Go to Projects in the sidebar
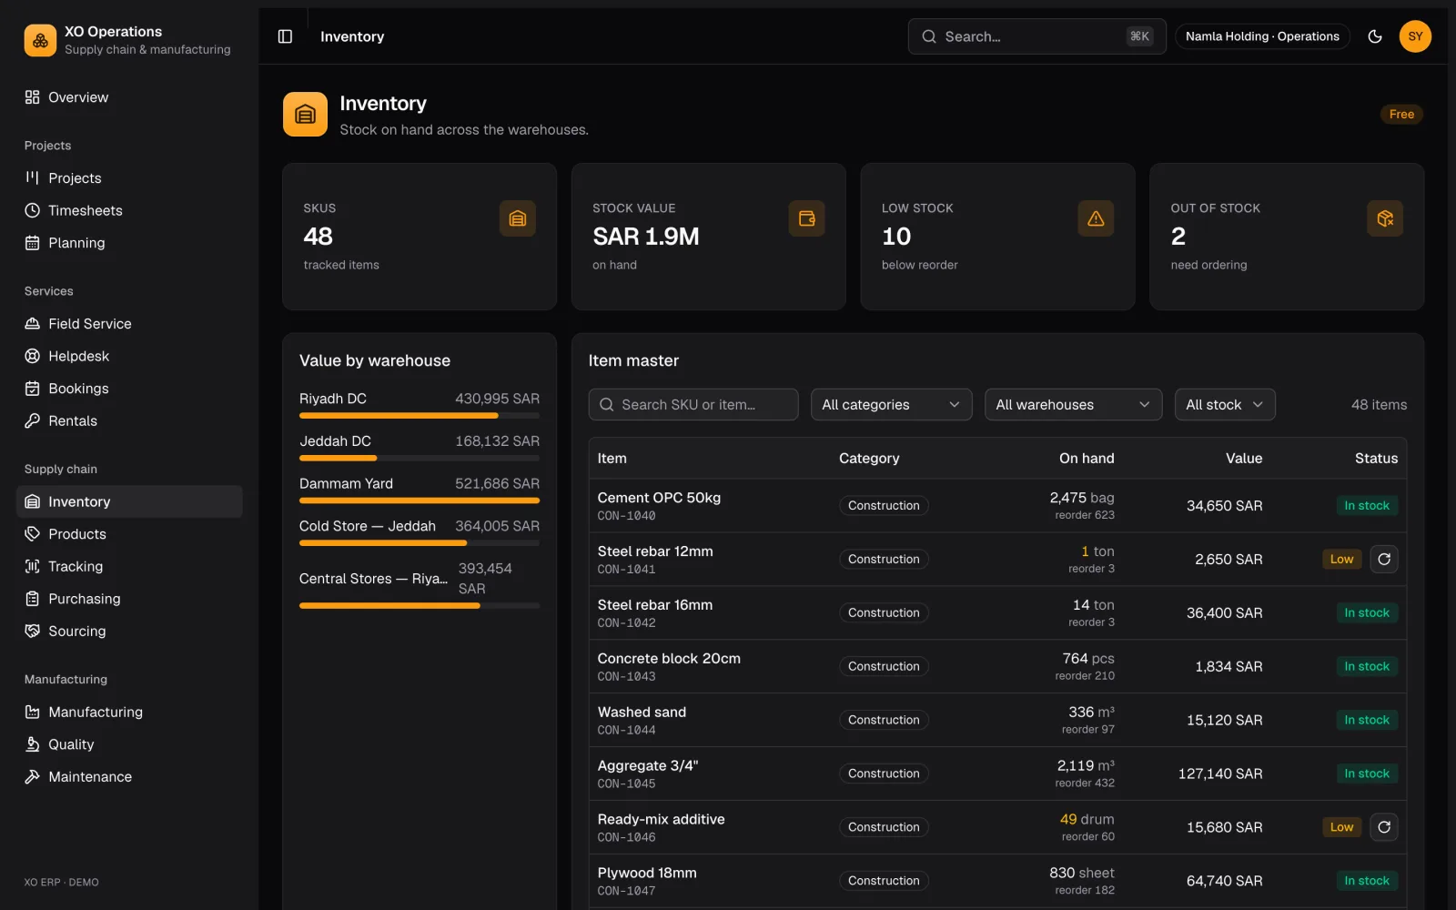Image resolution: width=1456 pixels, height=910 pixels. (x=129, y=178)
